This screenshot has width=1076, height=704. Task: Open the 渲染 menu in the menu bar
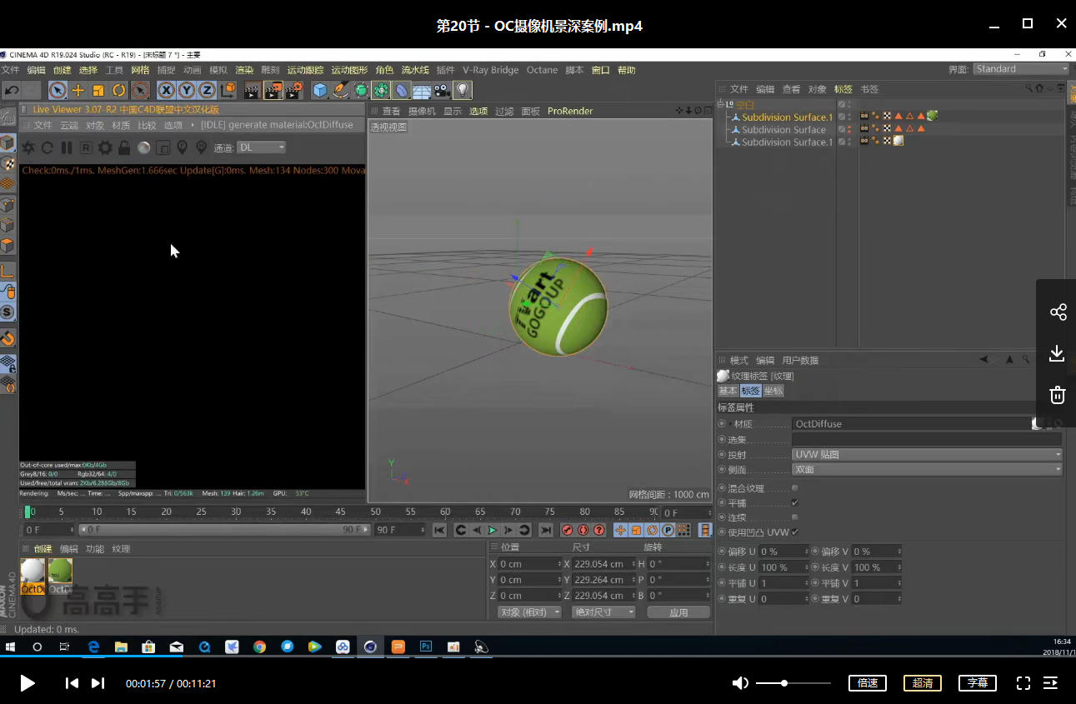pyautogui.click(x=243, y=70)
